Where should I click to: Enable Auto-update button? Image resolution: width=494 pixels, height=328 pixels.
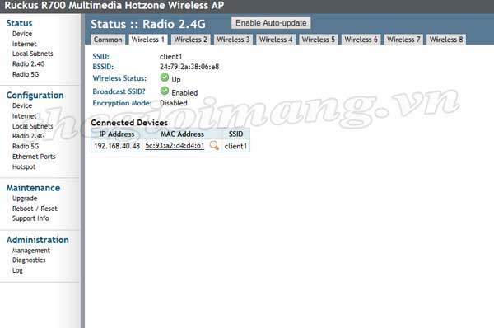271,23
